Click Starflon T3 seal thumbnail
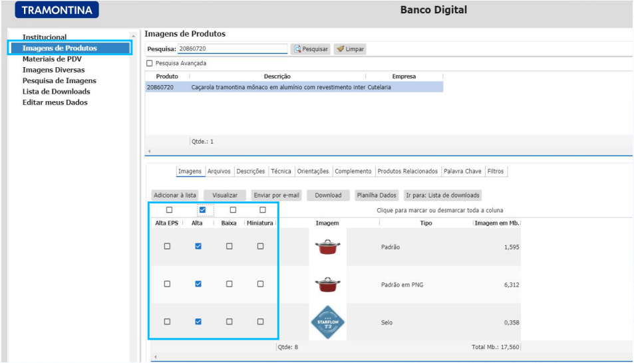Screen dimensions: 634x363 pos(327,322)
